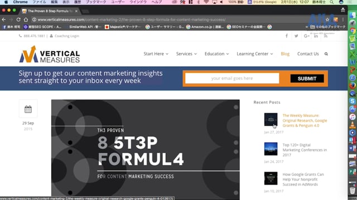The width and height of the screenshot is (357, 200).
Task: Open macOS Spotlight search icon
Action: click(x=332, y=2)
